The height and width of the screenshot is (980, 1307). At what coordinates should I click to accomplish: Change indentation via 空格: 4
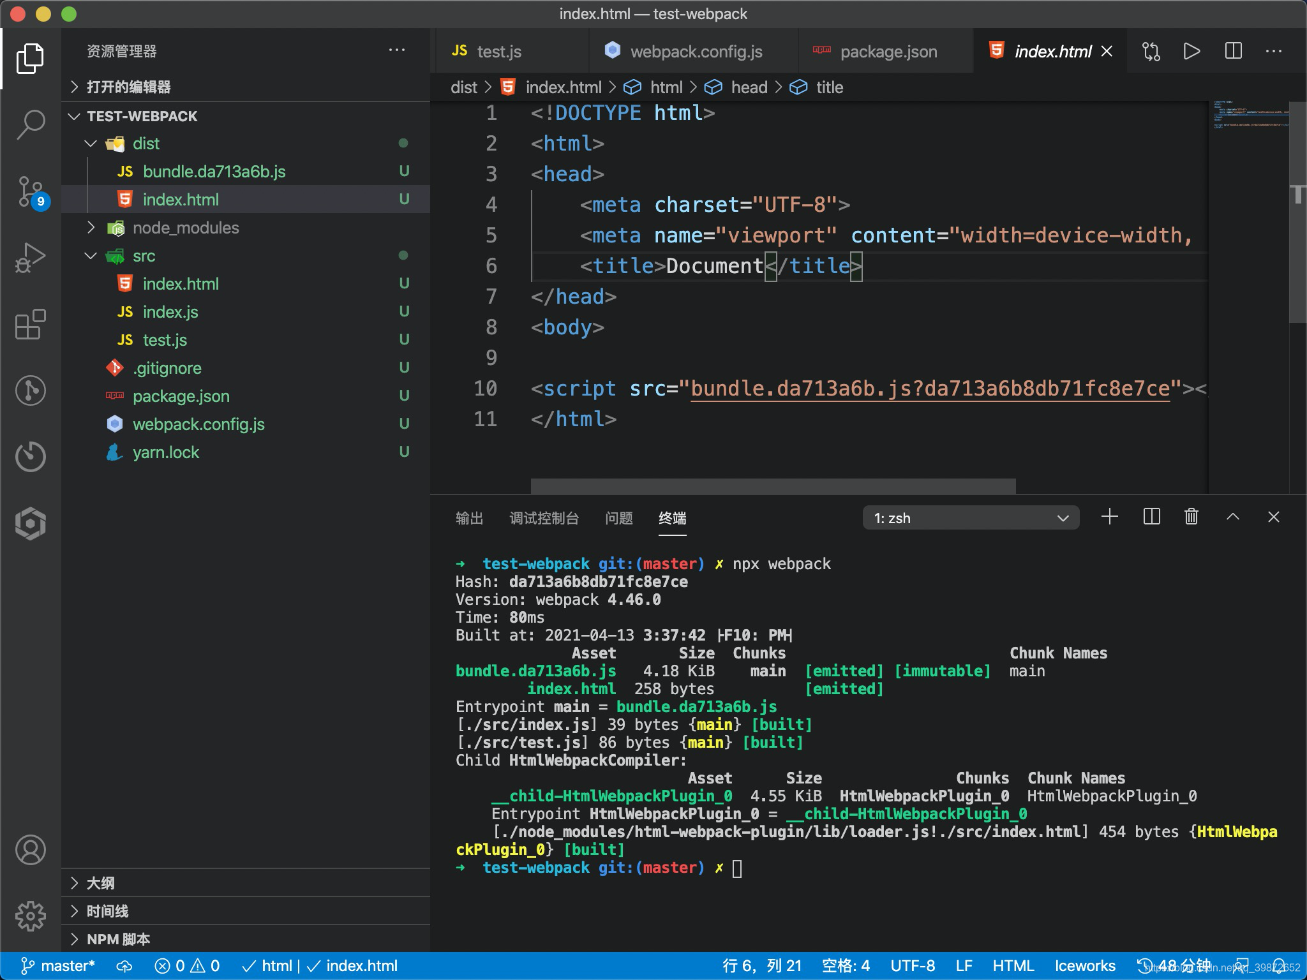(846, 966)
